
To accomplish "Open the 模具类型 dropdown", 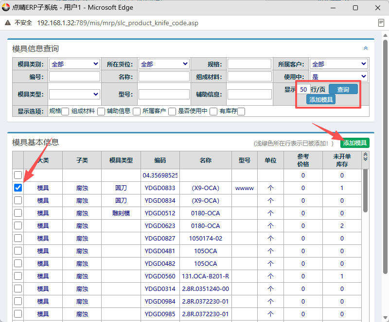I will coord(74,94).
